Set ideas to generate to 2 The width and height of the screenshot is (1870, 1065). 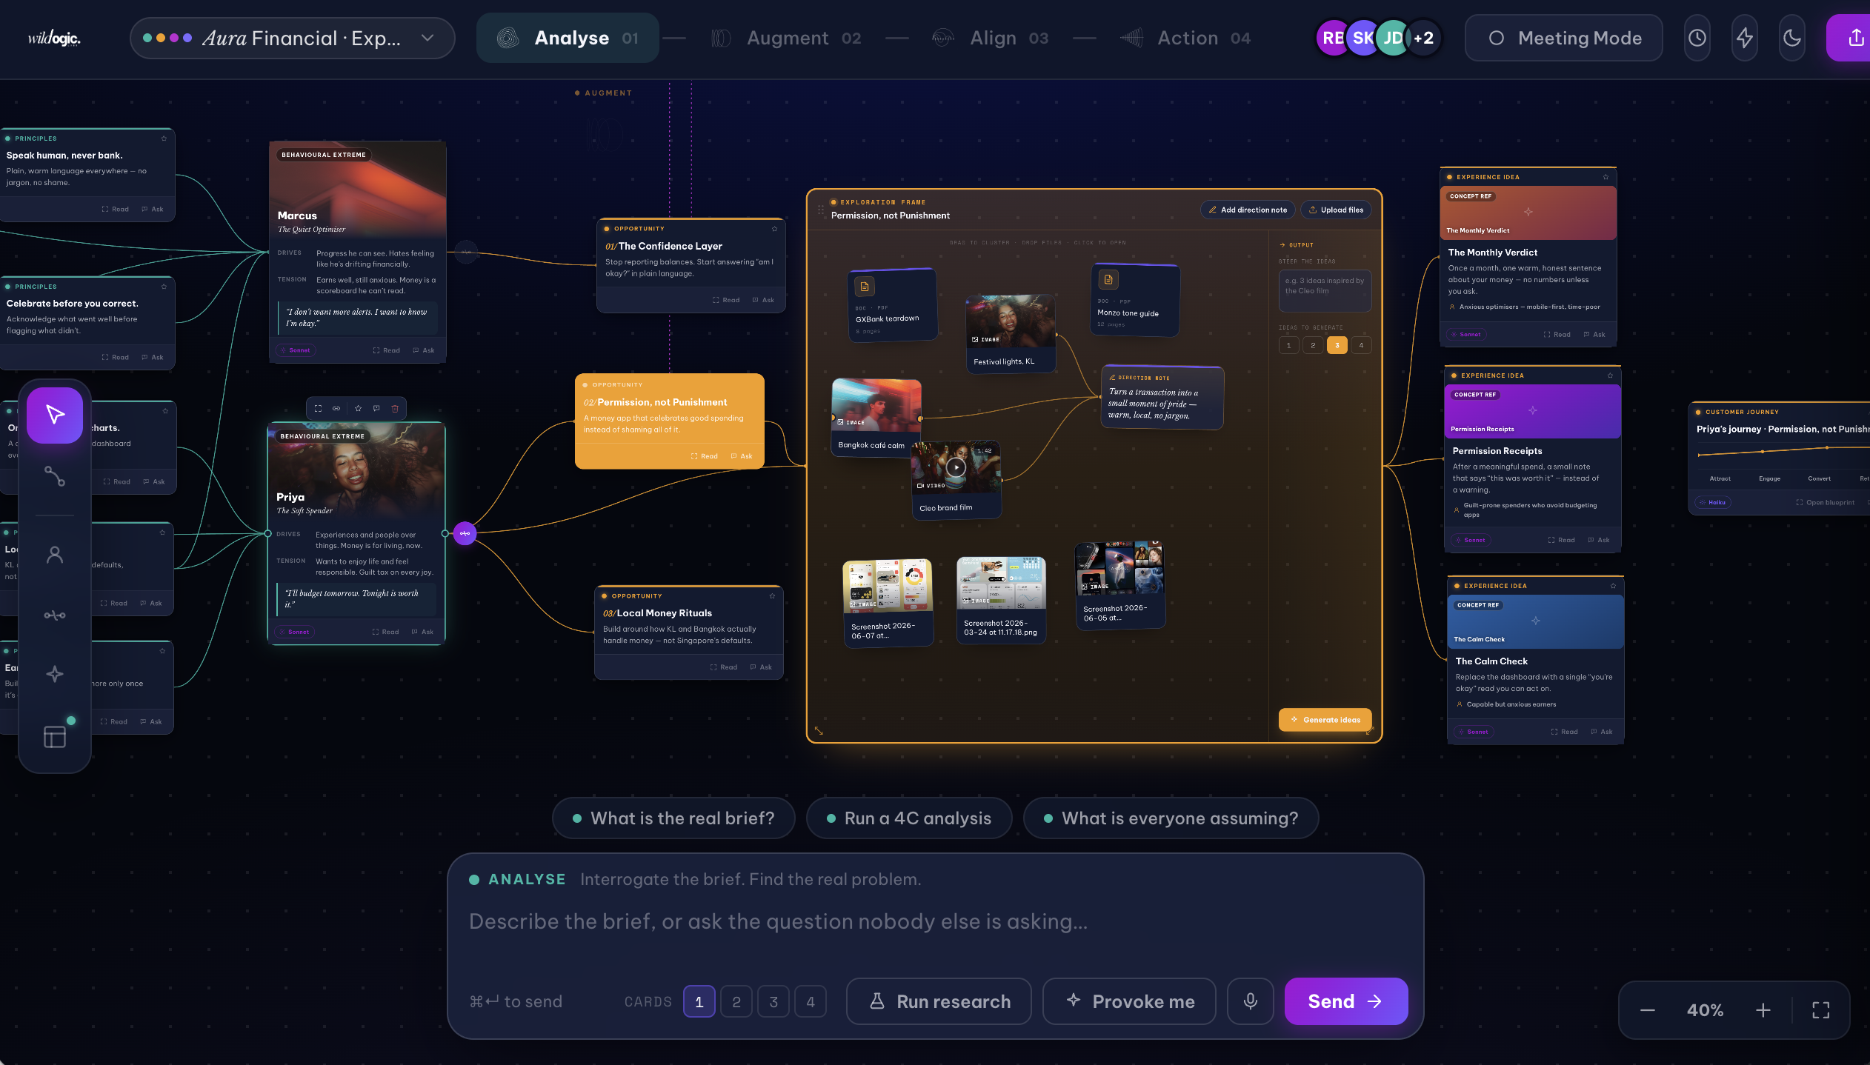point(1313,345)
